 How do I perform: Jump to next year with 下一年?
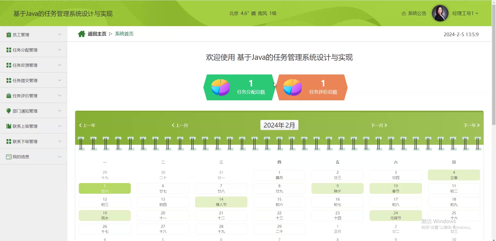[x=471, y=125]
